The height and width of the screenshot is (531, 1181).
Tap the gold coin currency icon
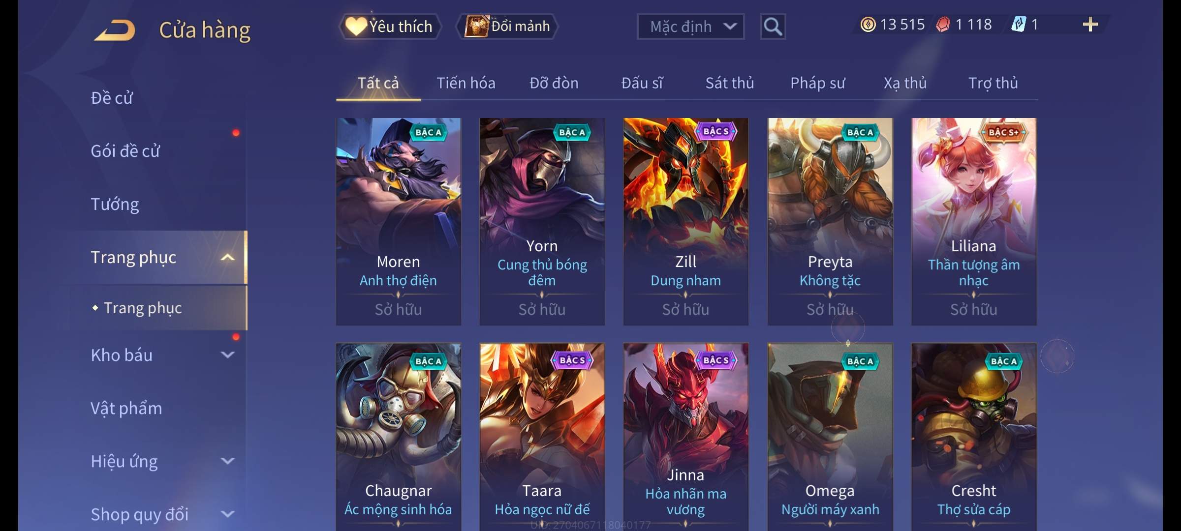pos(868,25)
